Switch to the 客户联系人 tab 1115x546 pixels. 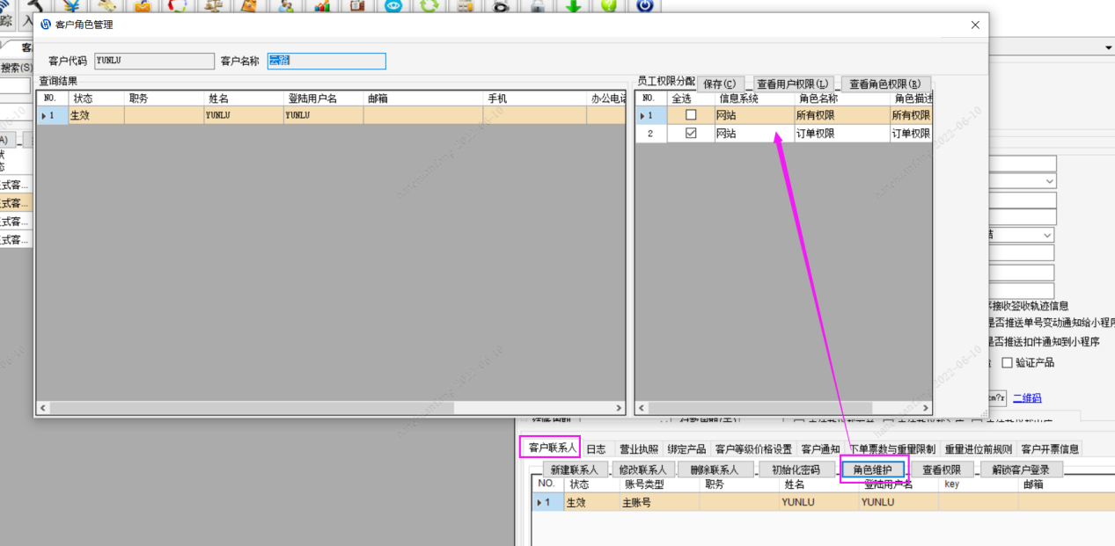pos(551,448)
